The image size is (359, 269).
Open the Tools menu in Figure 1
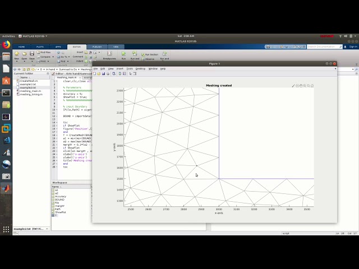(130, 68)
